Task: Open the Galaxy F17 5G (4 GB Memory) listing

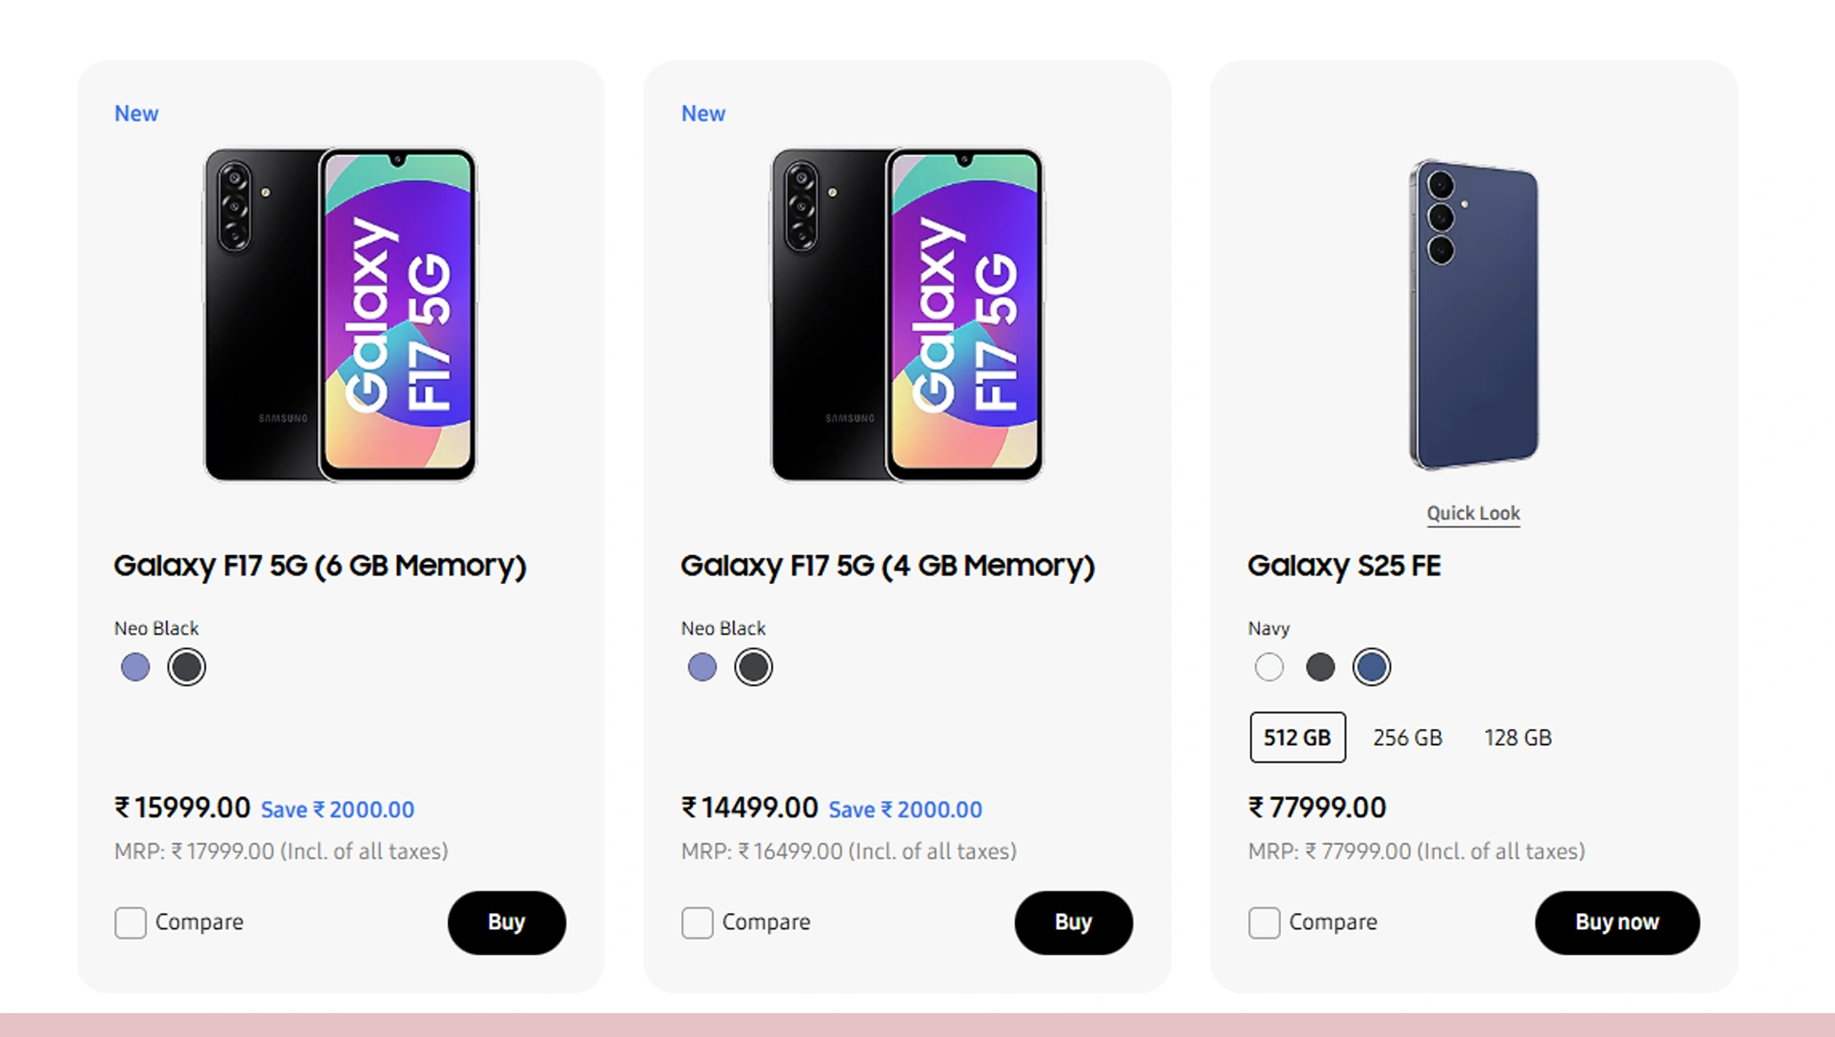Action: [887, 567]
